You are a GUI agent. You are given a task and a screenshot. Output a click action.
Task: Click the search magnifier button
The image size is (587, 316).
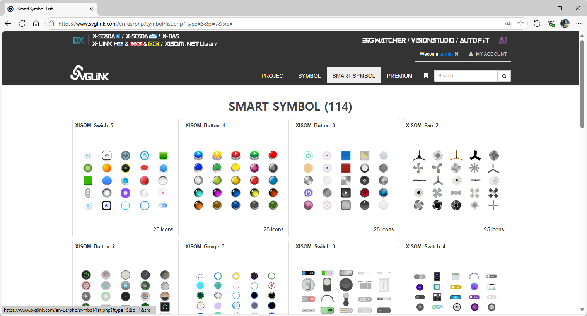click(x=504, y=76)
